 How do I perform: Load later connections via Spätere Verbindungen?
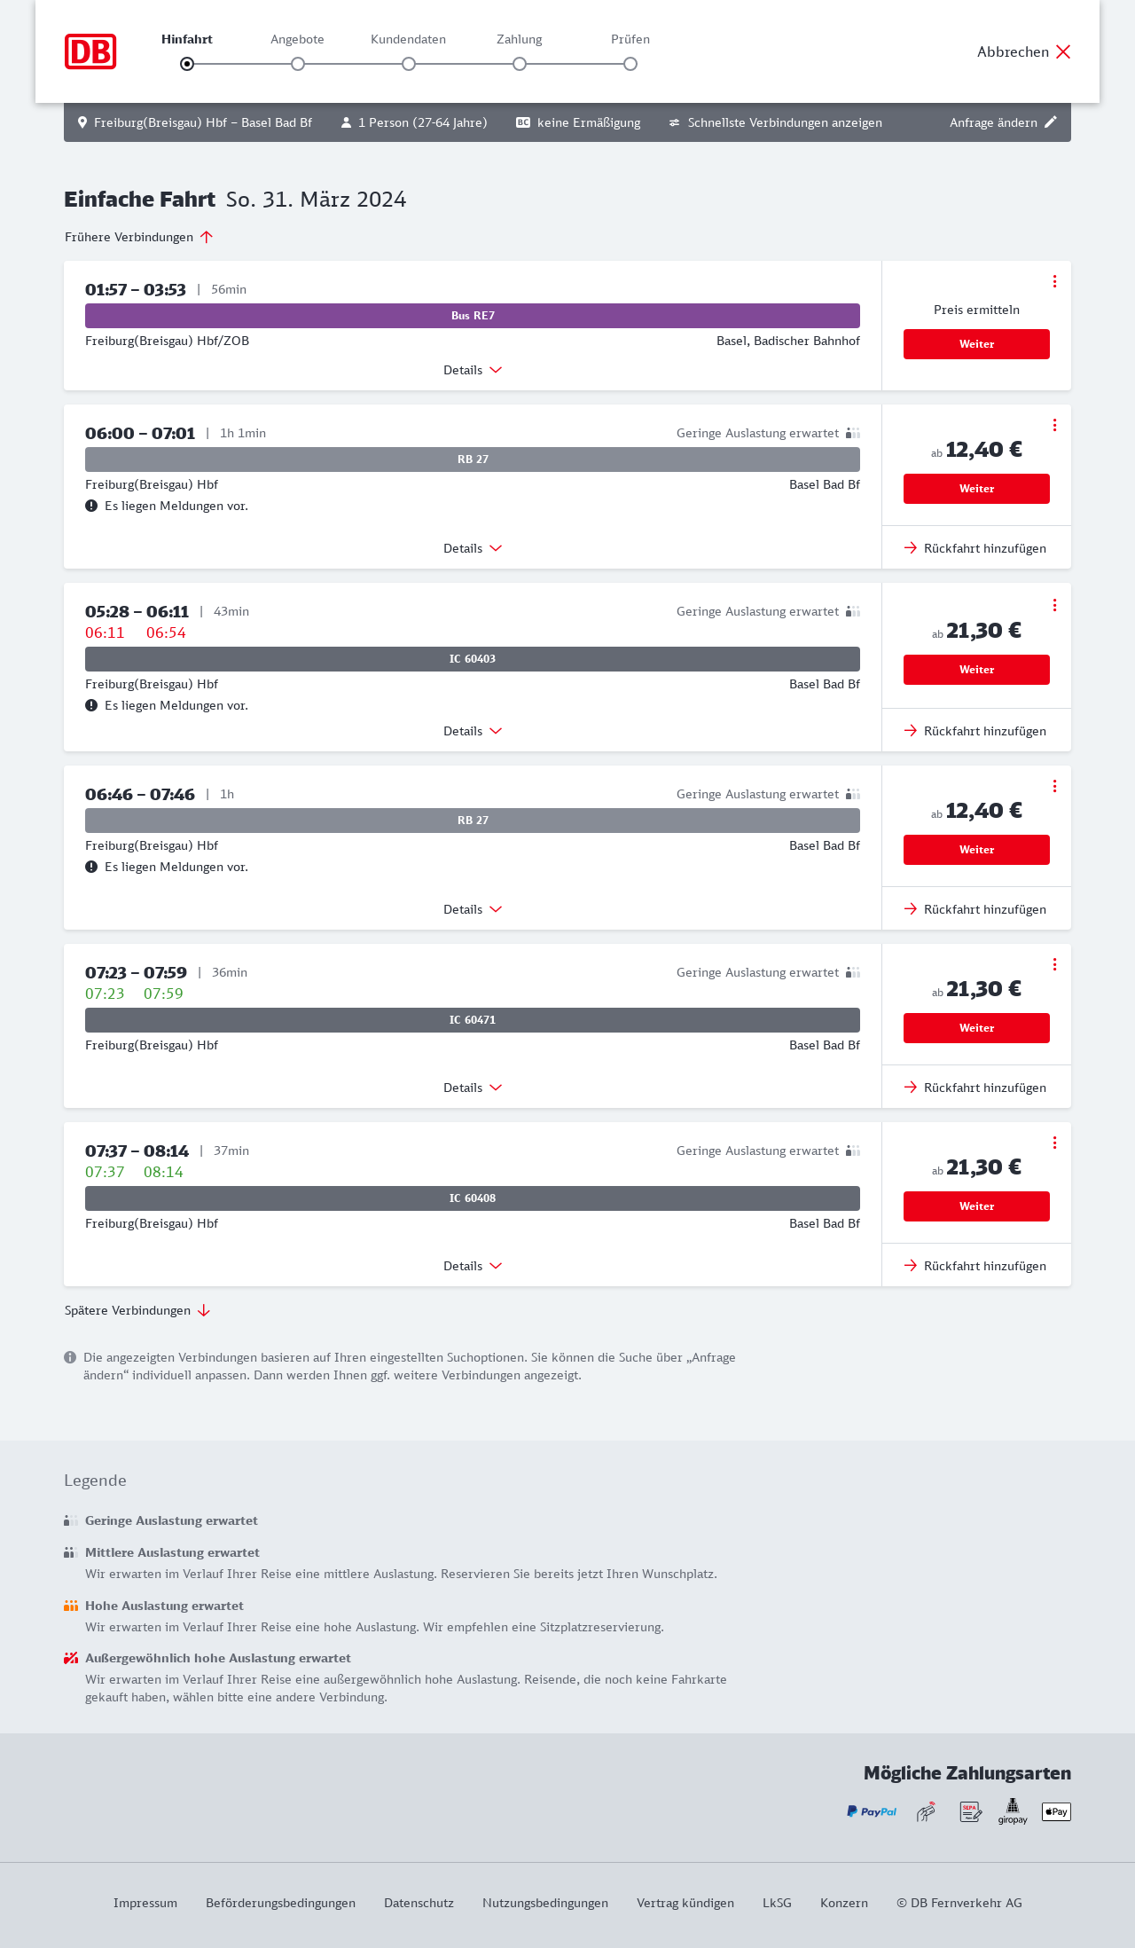point(137,1310)
